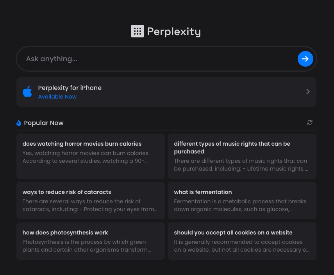The height and width of the screenshot is (275, 334).
Task: Click the Perplexity wordmark text
Action: coord(174,31)
